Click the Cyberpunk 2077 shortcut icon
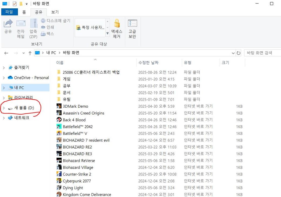 (59, 181)
